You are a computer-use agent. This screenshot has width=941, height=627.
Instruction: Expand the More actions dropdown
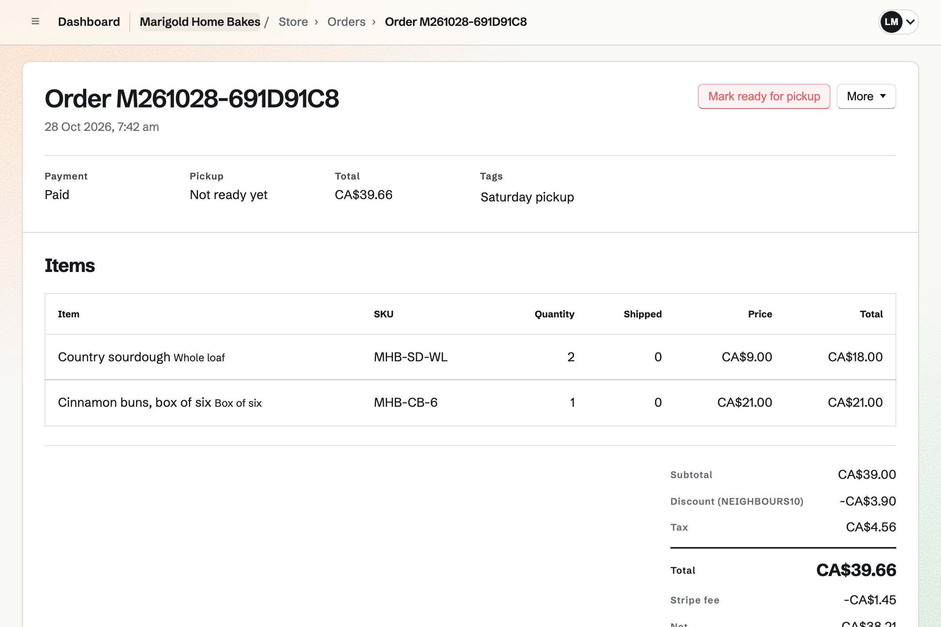[866, 96]
